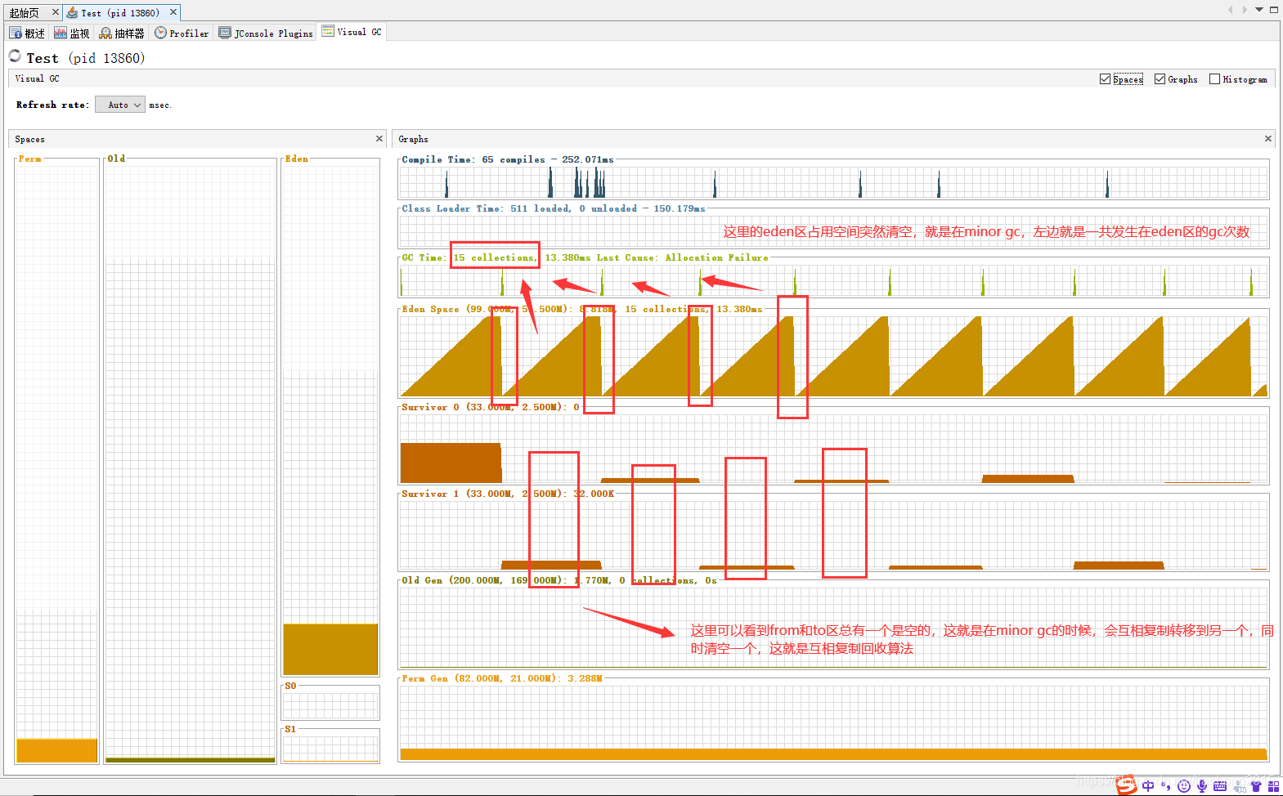Open the JConsole Plugins tab

[x=266, y=33]
